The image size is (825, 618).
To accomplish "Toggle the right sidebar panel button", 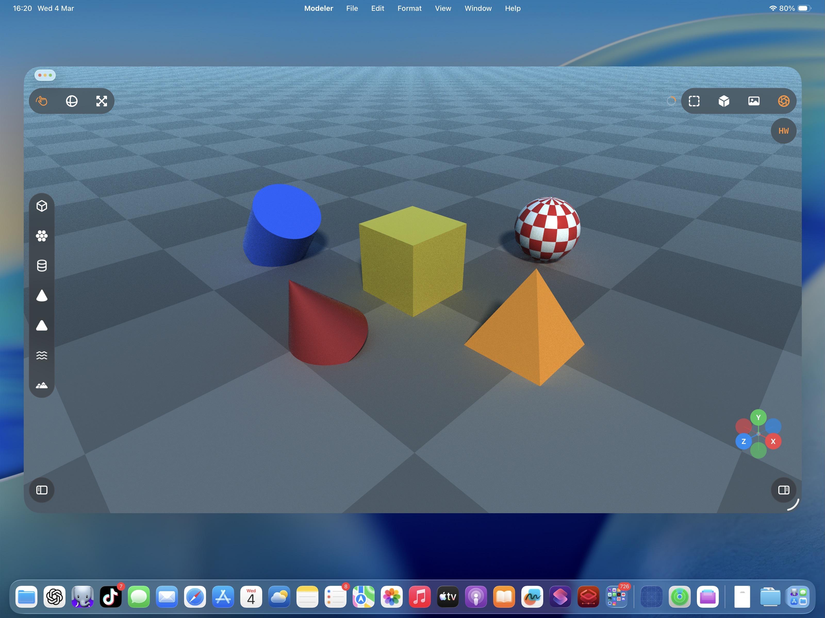I will coord(783,490).
